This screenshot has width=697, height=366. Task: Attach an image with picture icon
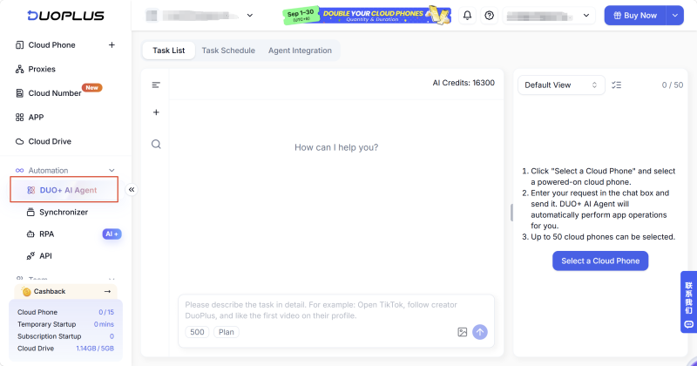click(x=463, y=332)
